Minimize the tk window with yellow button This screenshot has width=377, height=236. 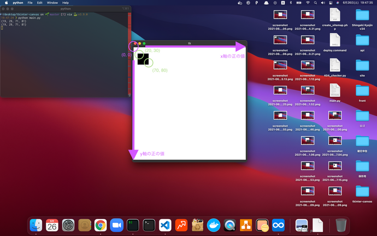[139, 43]
